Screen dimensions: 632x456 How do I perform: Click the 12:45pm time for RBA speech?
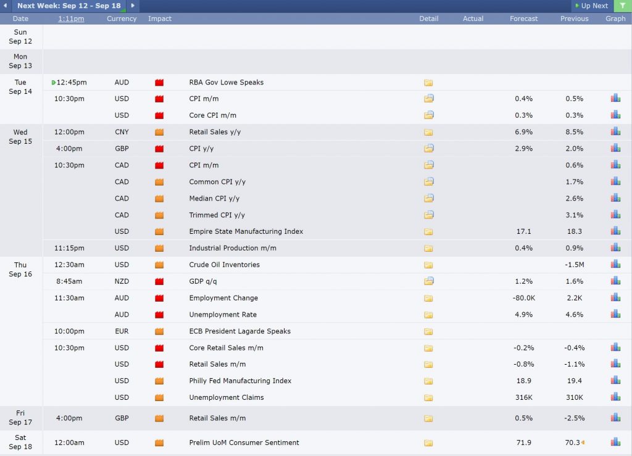(72, 82)
